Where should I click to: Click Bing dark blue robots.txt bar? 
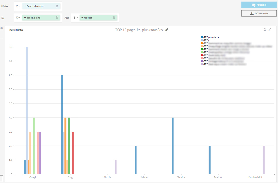coord(62,125)
